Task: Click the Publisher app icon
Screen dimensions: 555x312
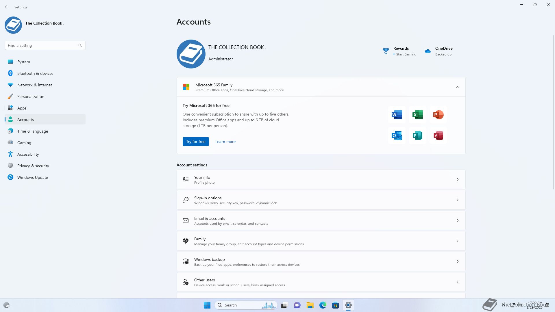Action: (x=418, y=135)
